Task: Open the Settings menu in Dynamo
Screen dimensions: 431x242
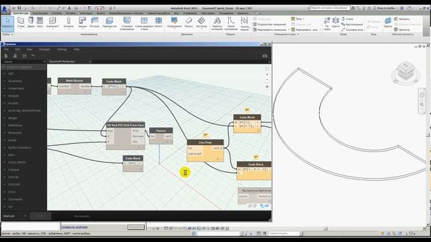Action: 62,49
